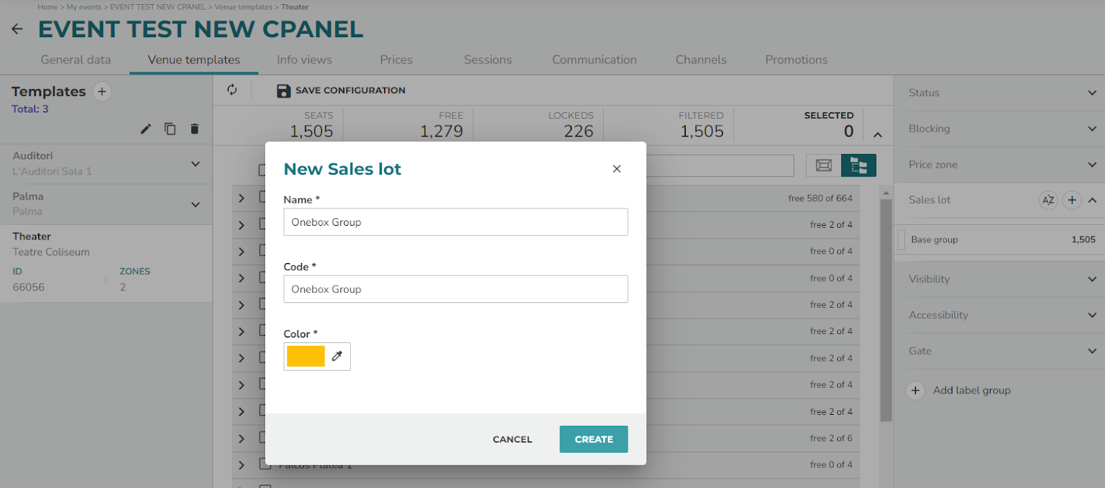Edit the template with the pencil icon
Viewport: 1105px width, 488px height.
146,128
